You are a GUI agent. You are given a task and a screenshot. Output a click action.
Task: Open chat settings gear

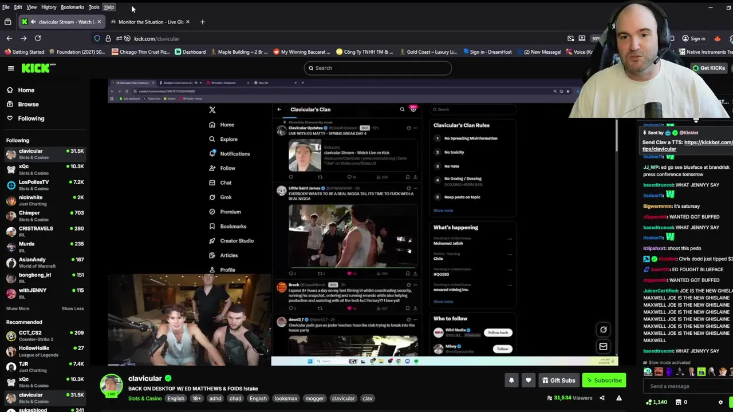pos(720,402)
